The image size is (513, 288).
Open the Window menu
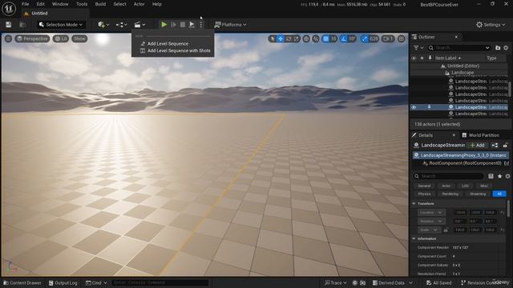pyautogui.click(x=60, y=4)
